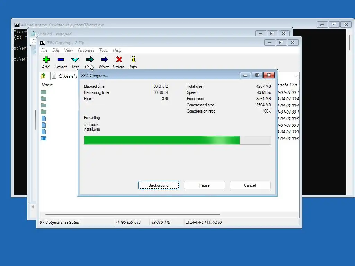Close the 7-Zip main window
The height and width of the screenshot is (266, 355).
(x=293, y=43)
